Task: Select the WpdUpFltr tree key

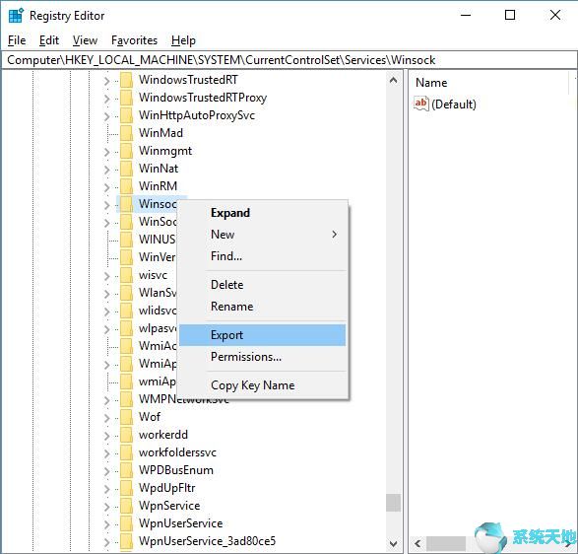Action: pos(167,488)
